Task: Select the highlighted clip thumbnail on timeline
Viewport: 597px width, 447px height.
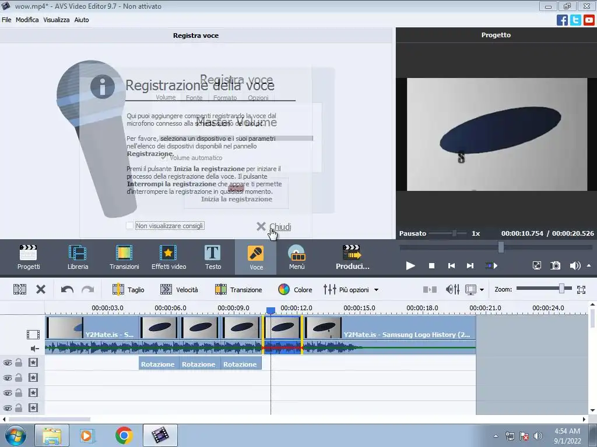Action: pos(283,327)
